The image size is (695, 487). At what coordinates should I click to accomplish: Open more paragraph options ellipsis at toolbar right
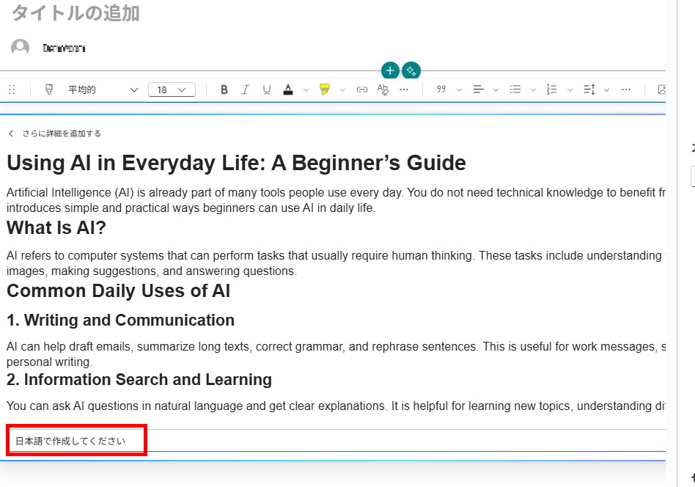[626, 89]
